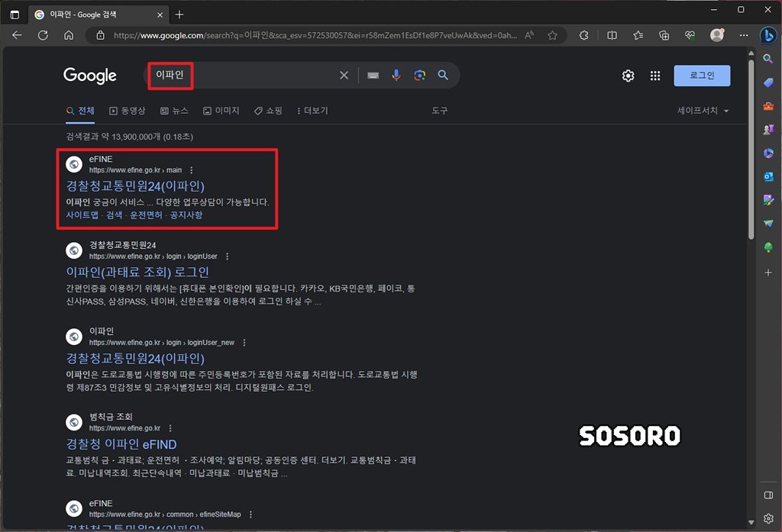Open sidebar Outlook icon
This screenshot has width=782, height=532.
[x=768, y=176]
